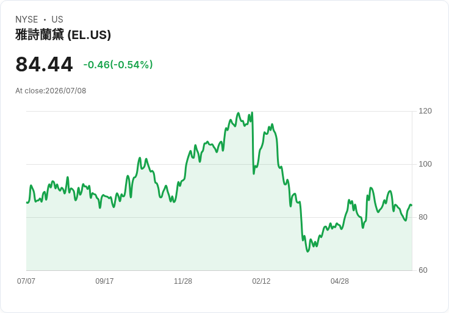Click the 60 price axis label
This screenshot has height=313, width=449.
423,270
